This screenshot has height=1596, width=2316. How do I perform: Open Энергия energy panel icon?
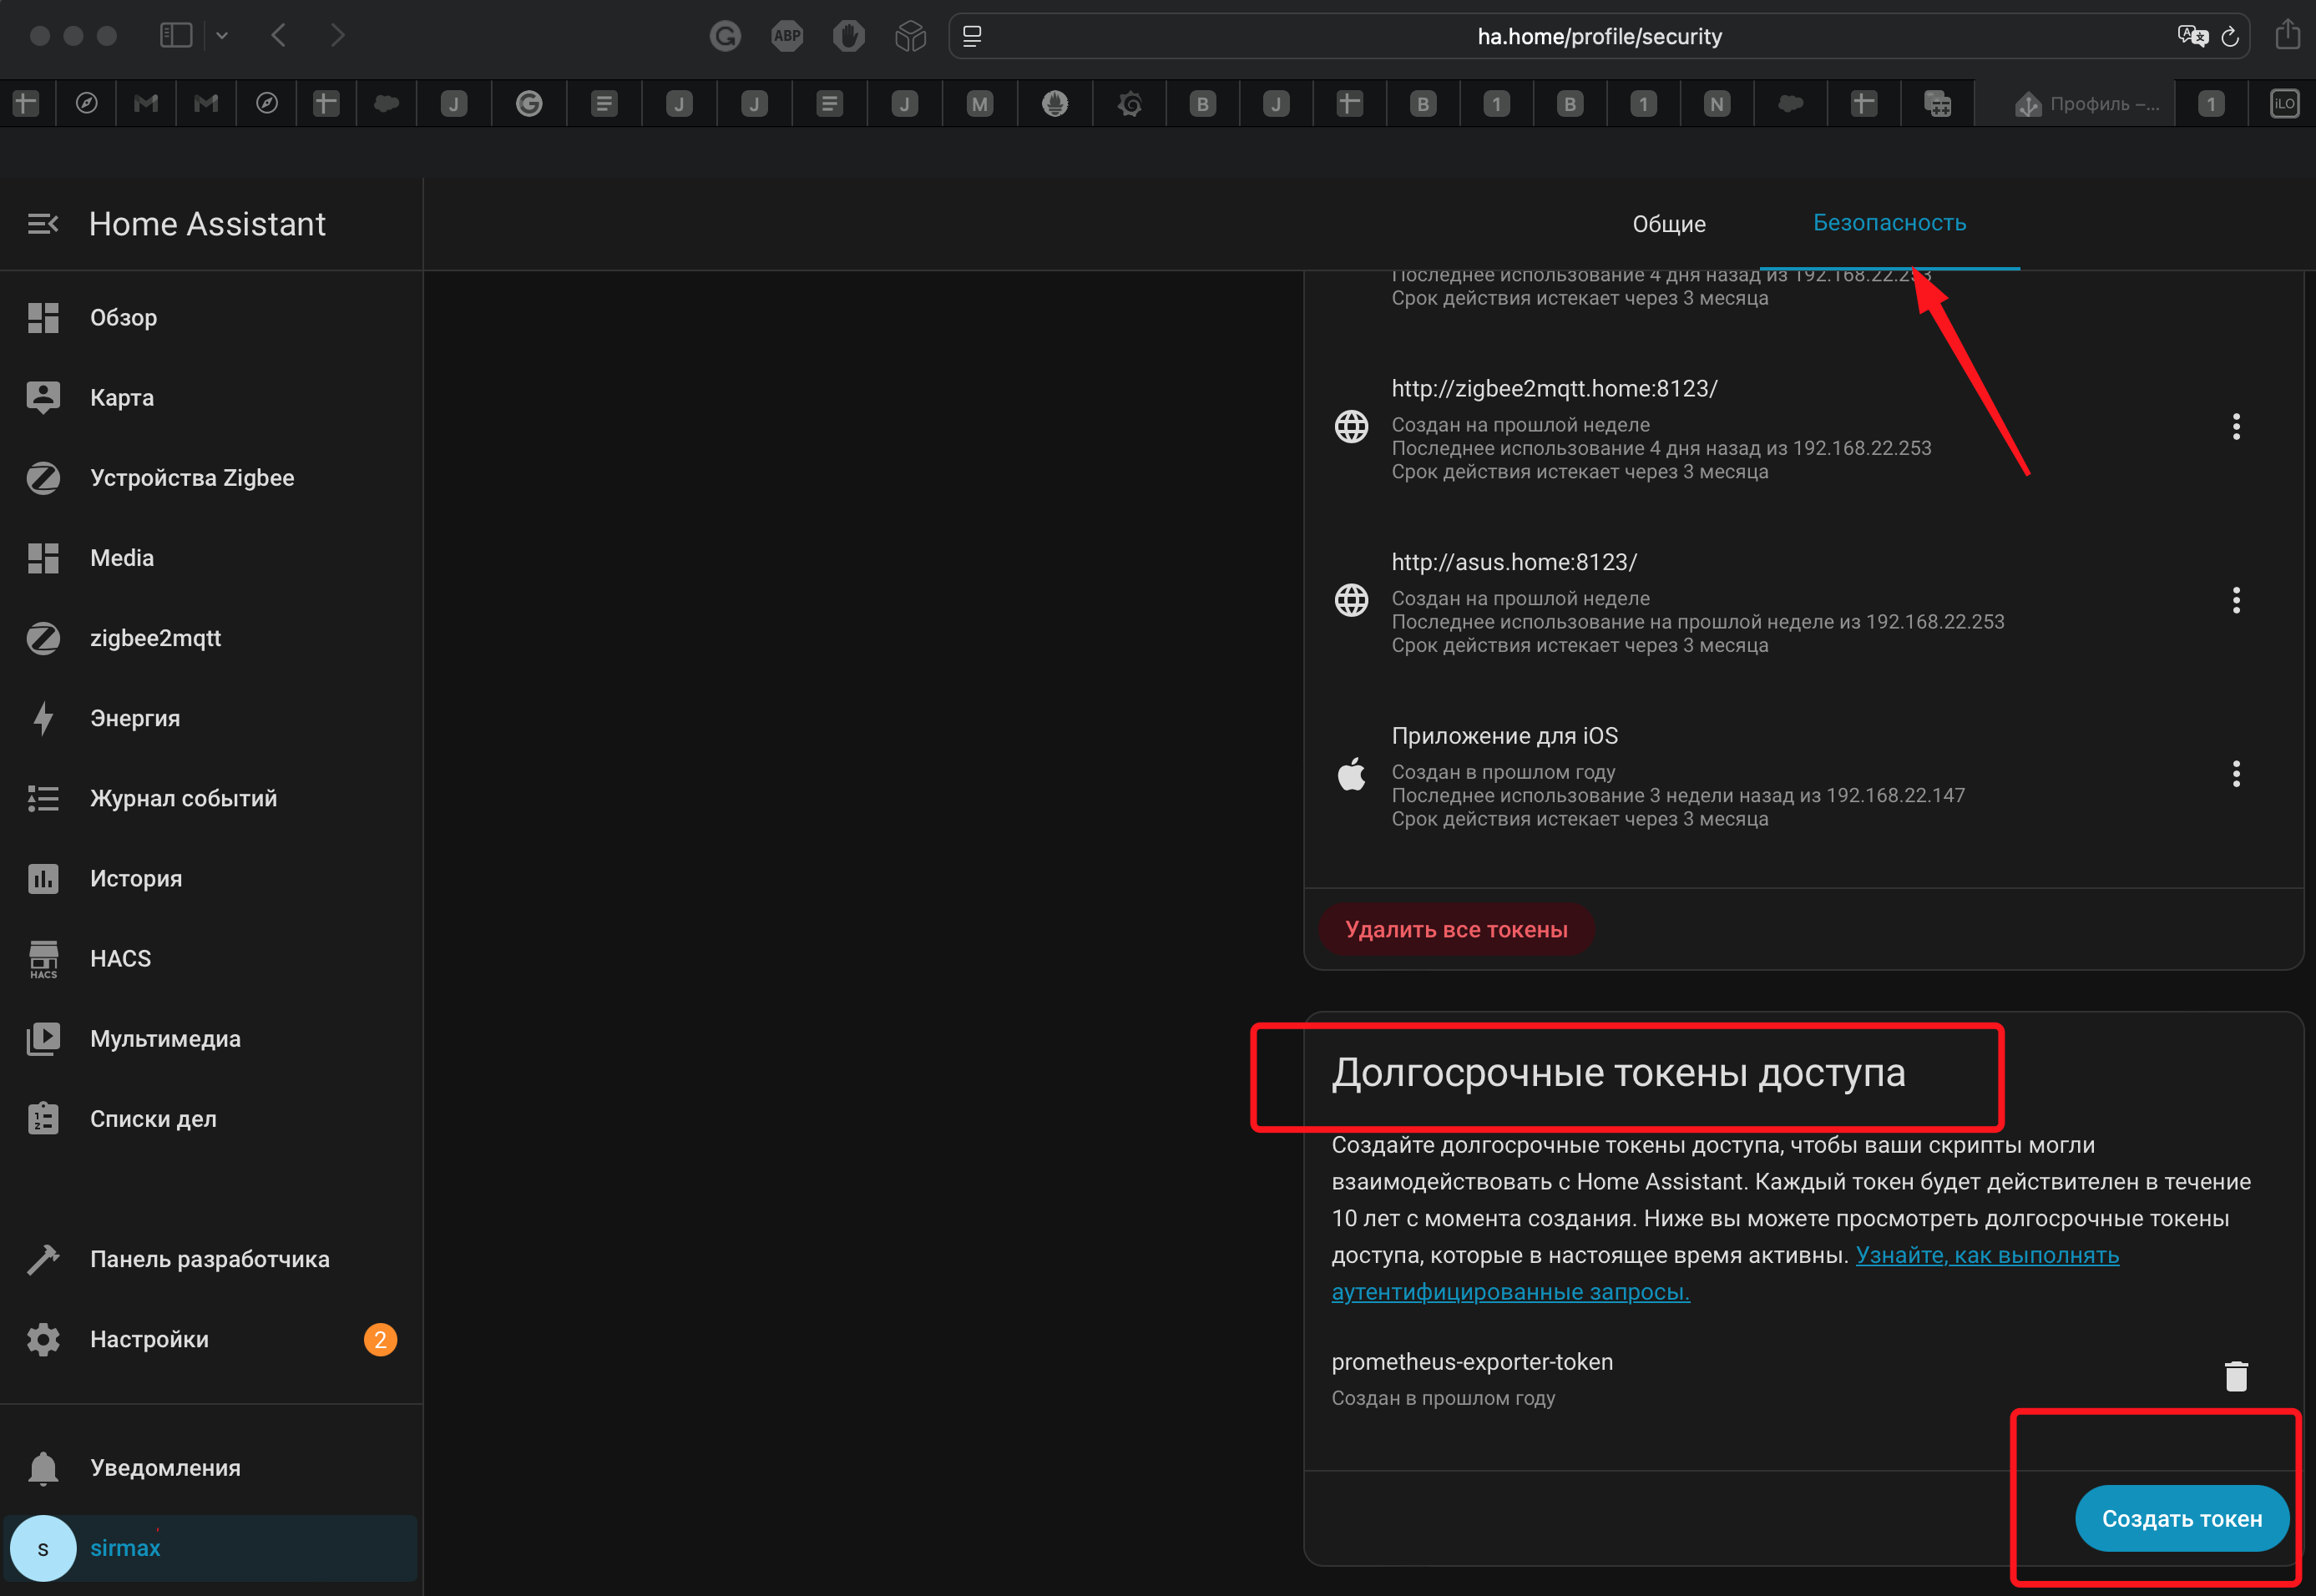[43, 718]
